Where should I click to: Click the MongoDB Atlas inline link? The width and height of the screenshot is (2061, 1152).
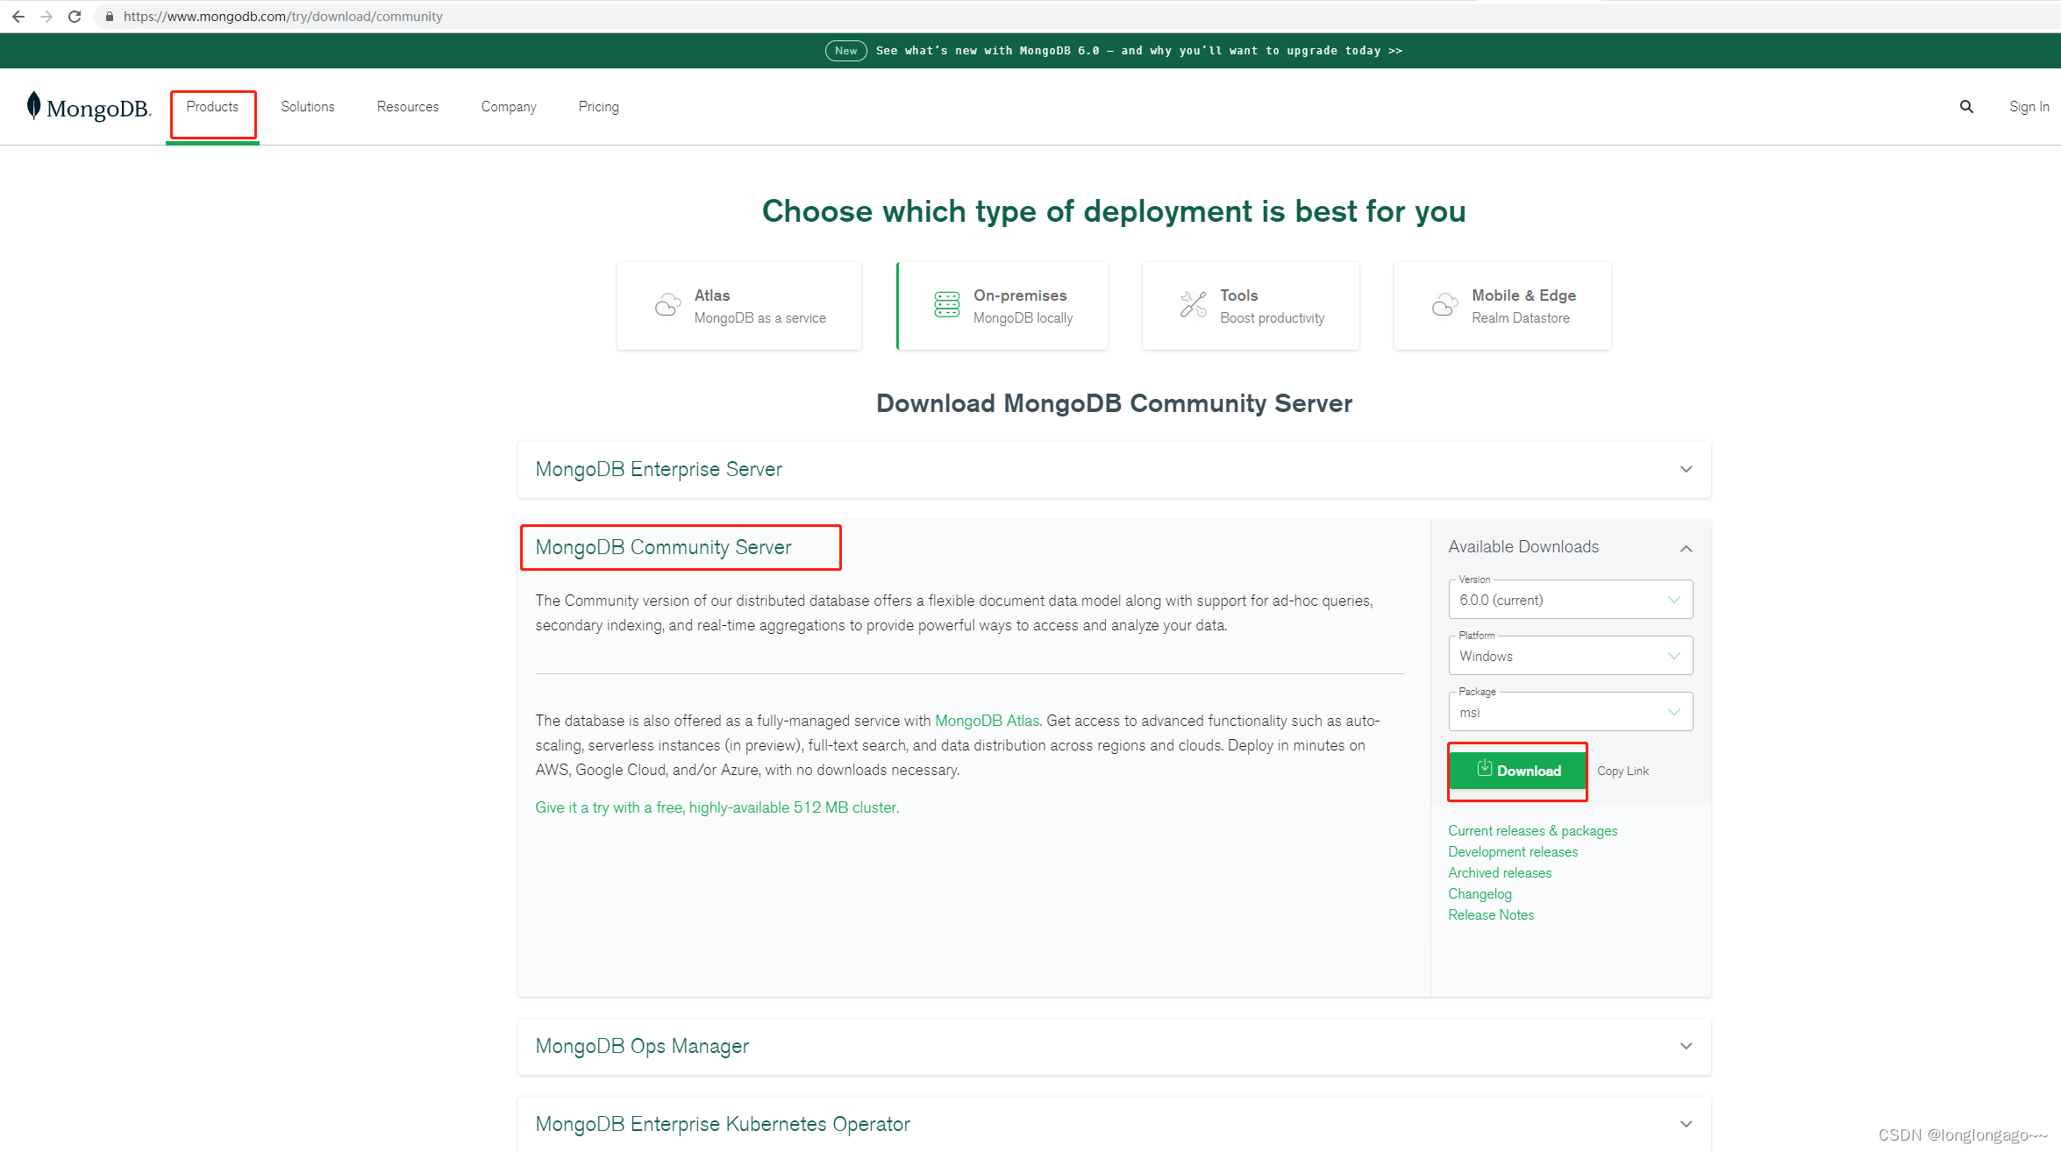tap(987, 721)
